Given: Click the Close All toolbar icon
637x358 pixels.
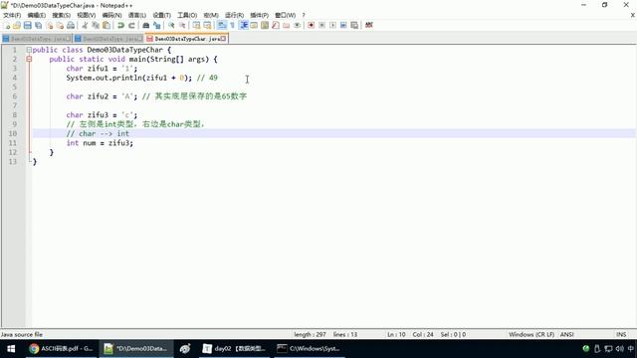Looking at the screenshot, I should tap(60, 25).
